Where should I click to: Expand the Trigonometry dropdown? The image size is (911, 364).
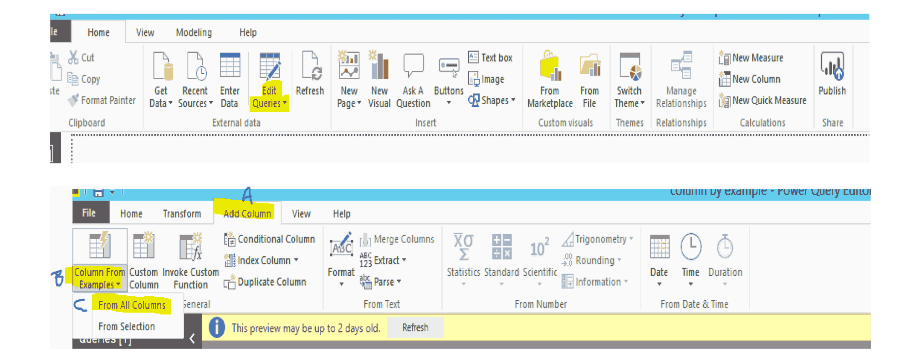tap(631, 238)
